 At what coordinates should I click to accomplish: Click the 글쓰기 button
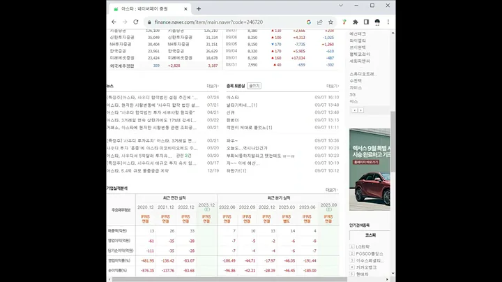pos(254,86)
